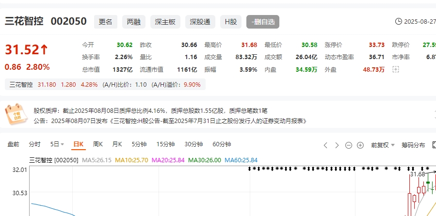
Task: Click the 深股通 tag button
Action: click(200, 22)
